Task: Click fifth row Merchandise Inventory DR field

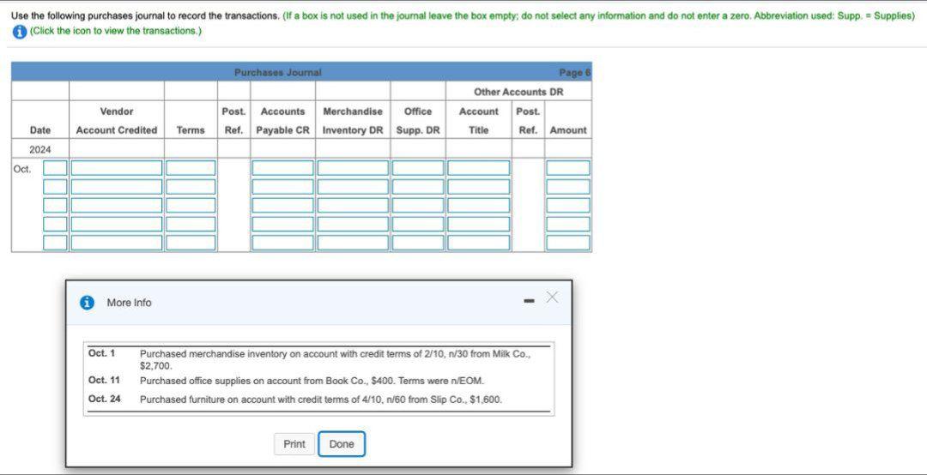Action: (x=353, y=243)
